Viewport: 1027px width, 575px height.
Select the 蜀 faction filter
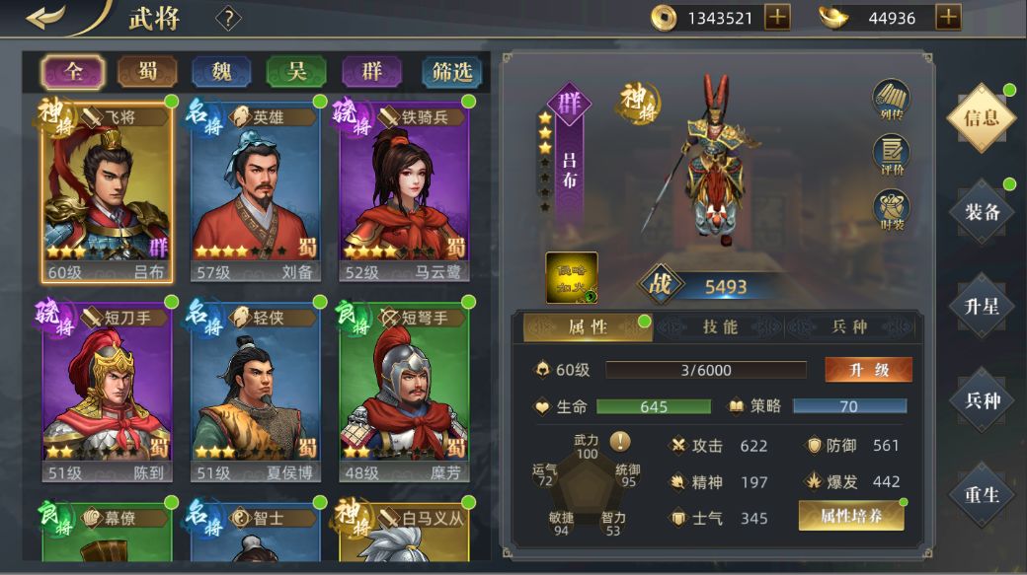[147, 71]
